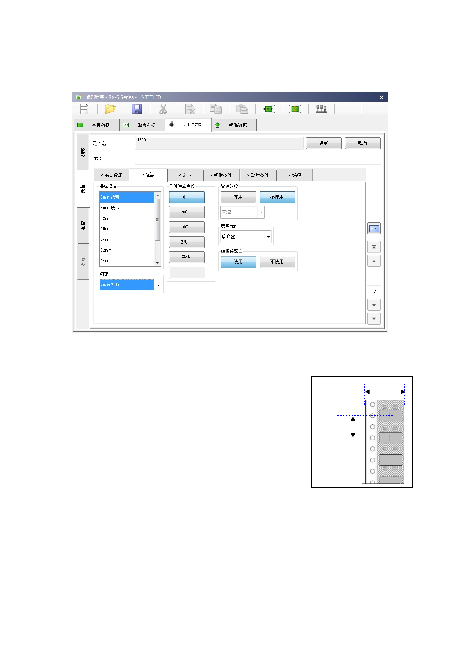460x651 pixels.
Task: Open the 选项 sub-tab
Action: pos(295,175)
